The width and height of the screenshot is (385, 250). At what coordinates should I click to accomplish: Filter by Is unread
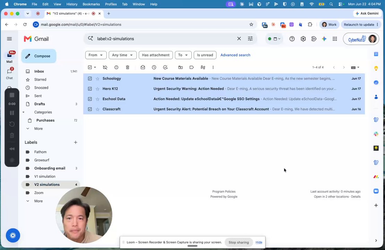tap(205, 55)
